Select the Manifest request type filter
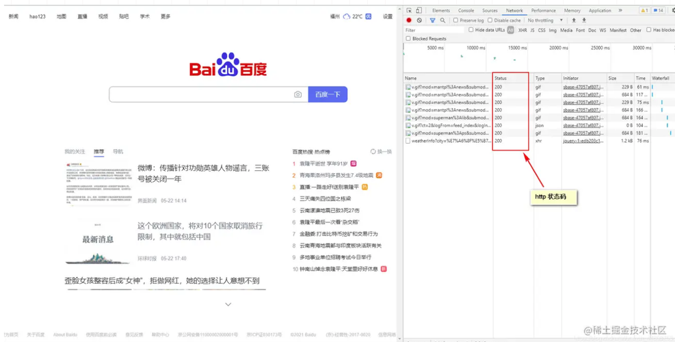Image resolution: width=675 pixels, height=342 pixels. 618,30
